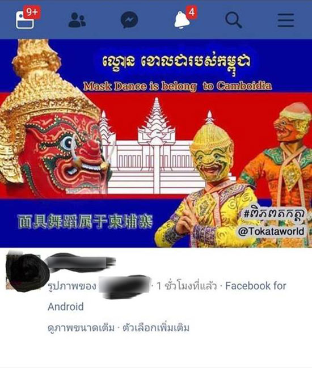
Task: Tap the search magnifier icon
Action: [234, 20]
